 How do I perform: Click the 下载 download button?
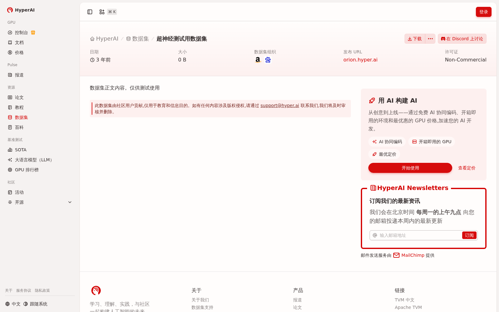coord(415,39)
